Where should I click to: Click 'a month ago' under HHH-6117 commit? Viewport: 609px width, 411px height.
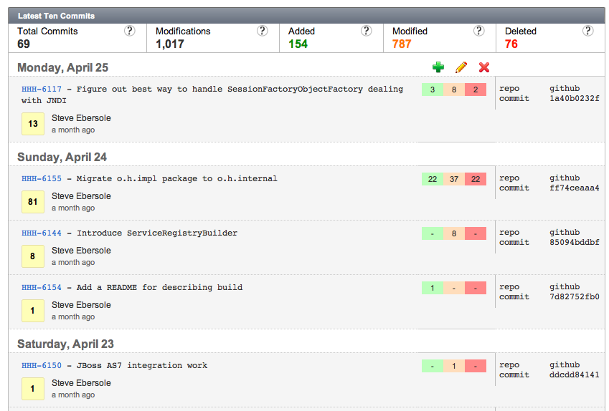click(73, 130)
